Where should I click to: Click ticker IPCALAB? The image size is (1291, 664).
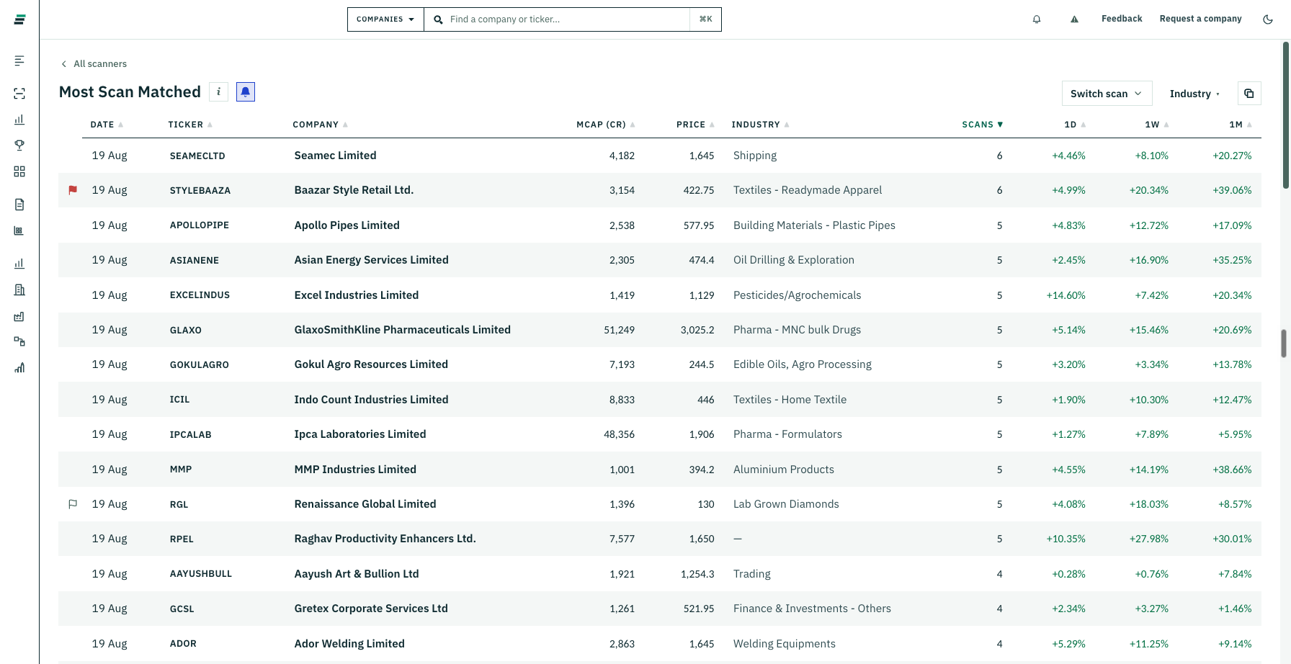pyautogui.click(x=190, y=435)
